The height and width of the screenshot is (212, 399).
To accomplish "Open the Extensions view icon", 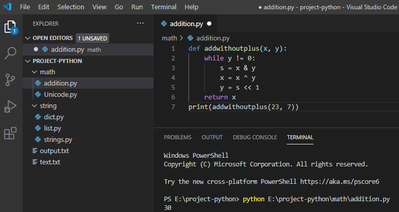I will pyautogui.click(x=10, y=133).
